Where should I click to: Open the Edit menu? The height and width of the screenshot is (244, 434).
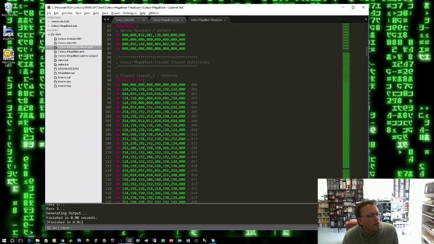pyautogui.click(x=56, y=13)
